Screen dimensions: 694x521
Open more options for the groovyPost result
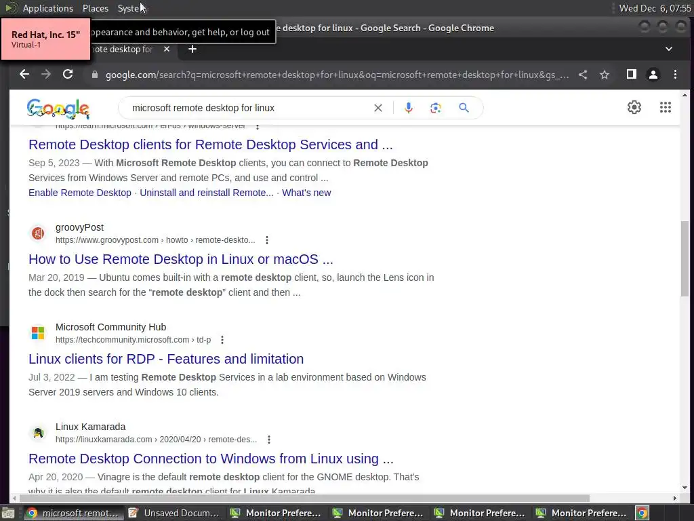(267, 240)
